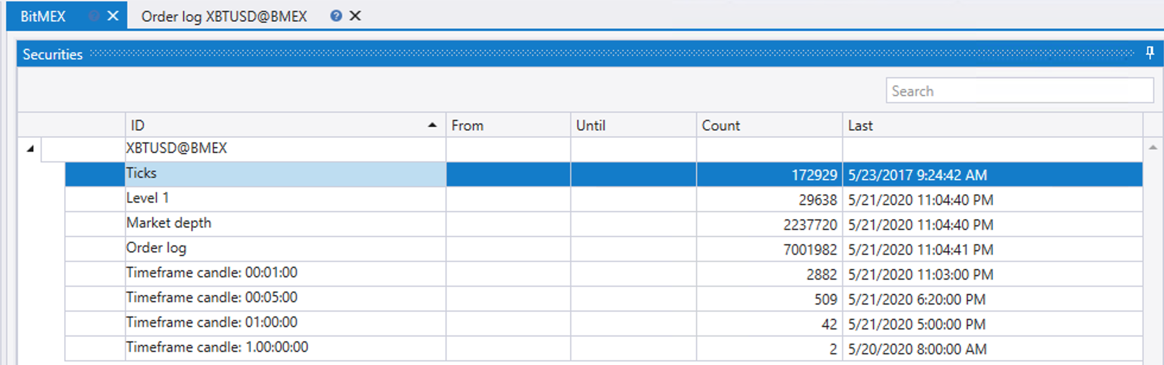1164x365 pixels.
Task: Sort by the Last column header
Action: point(993,125)
